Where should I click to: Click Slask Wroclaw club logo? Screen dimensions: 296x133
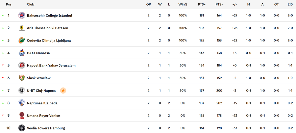(x=22, y=78)
